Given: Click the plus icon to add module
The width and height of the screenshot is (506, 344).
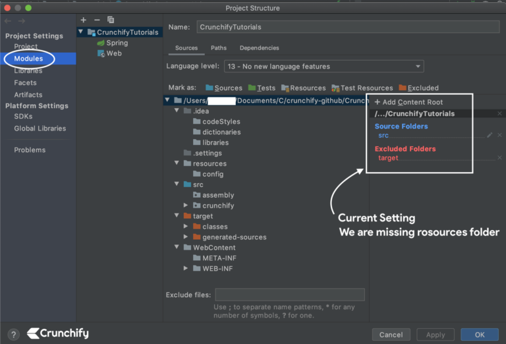Looking at the screenshot, I should 83,20.
